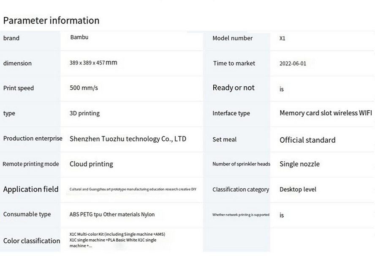Click the 389 x 389 x 457 mm dimension

[93, 63]
